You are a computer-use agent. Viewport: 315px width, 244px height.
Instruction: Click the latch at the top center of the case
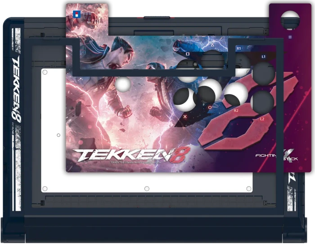tap(157, 18)
